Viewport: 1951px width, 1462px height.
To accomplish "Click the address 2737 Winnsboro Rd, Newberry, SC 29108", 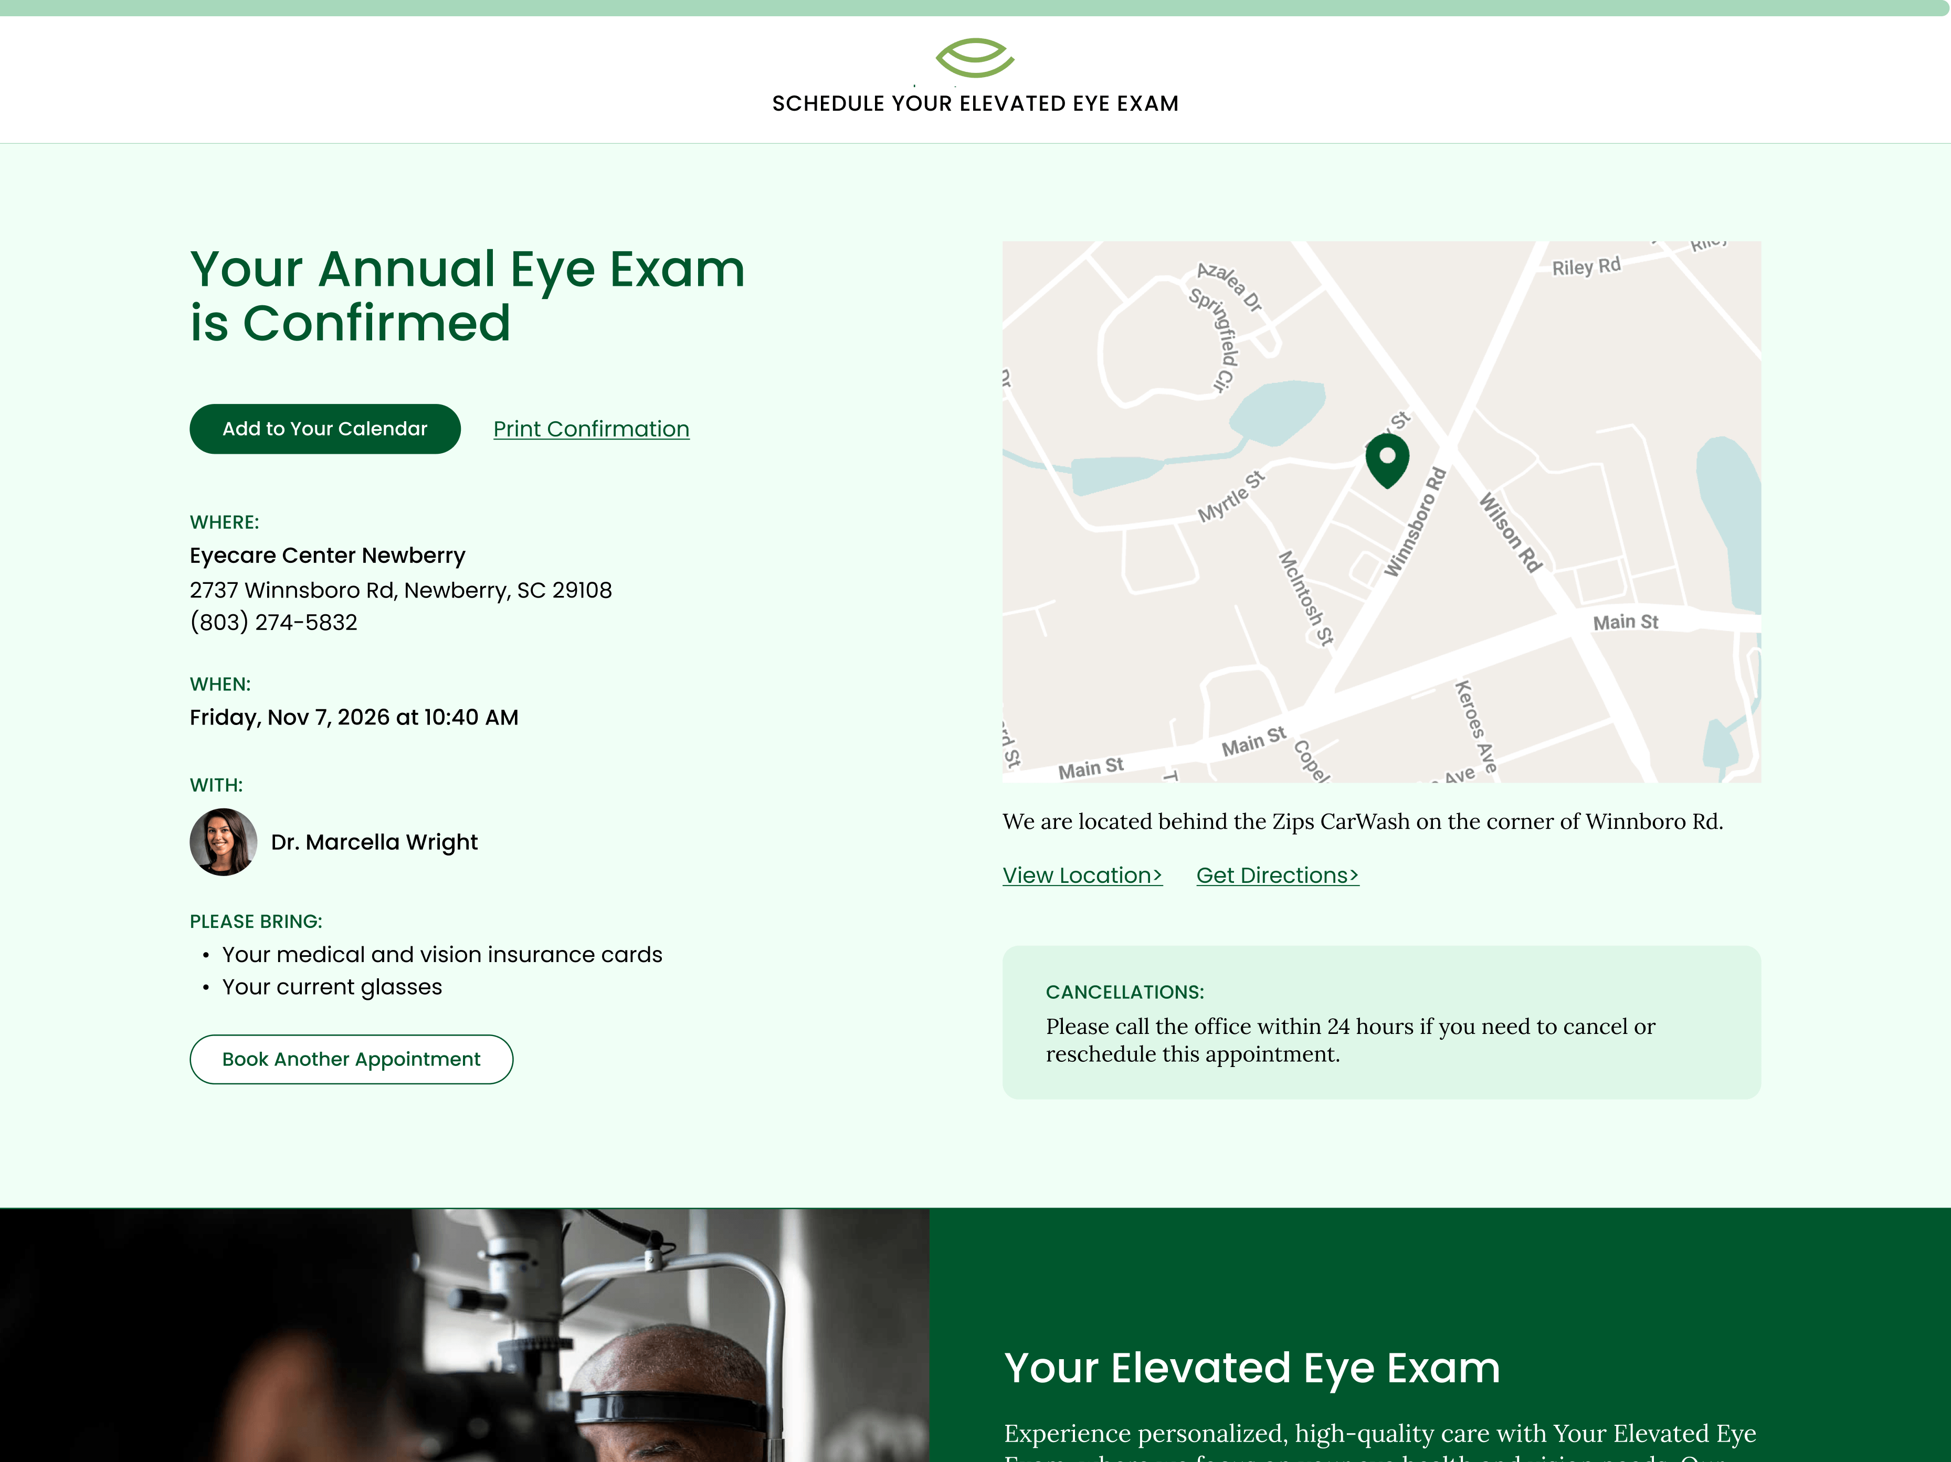I will [400, 590].
